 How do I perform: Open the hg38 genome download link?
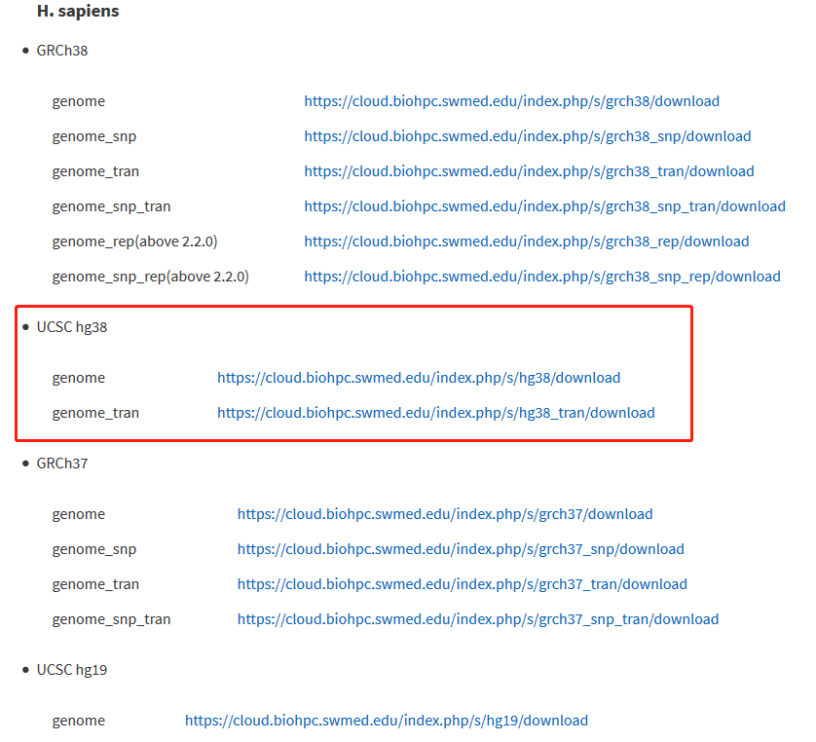419,378
